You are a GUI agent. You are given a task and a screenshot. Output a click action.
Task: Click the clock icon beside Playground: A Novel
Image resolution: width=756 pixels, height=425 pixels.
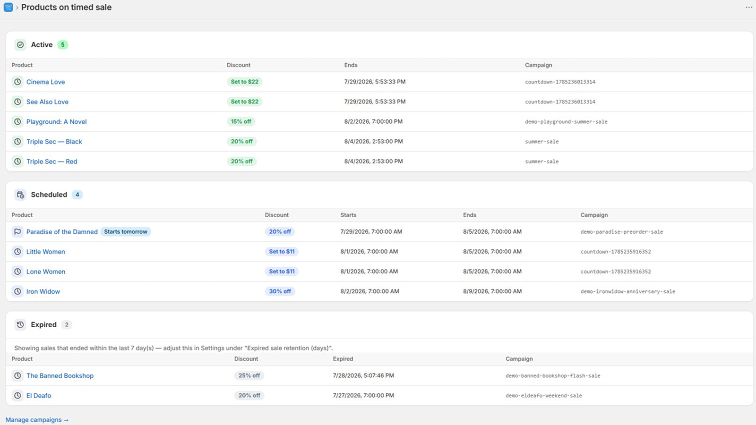(x=17, y=121)
